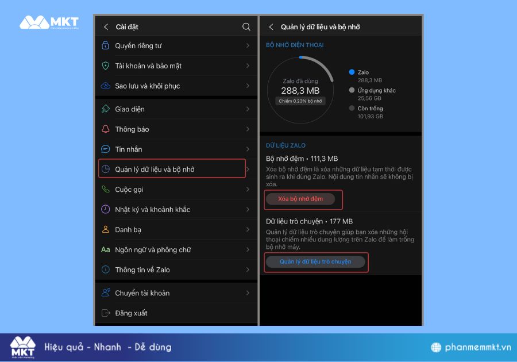
Task: Select the cloud icon next to Sao lưu và khôi phục
Action: (x=106, y=86)
